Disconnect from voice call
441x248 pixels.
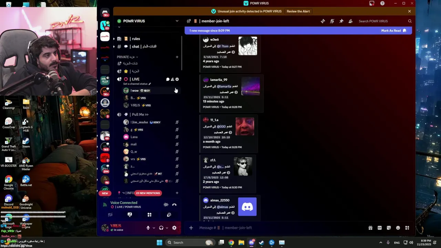[x=174, y=205]
